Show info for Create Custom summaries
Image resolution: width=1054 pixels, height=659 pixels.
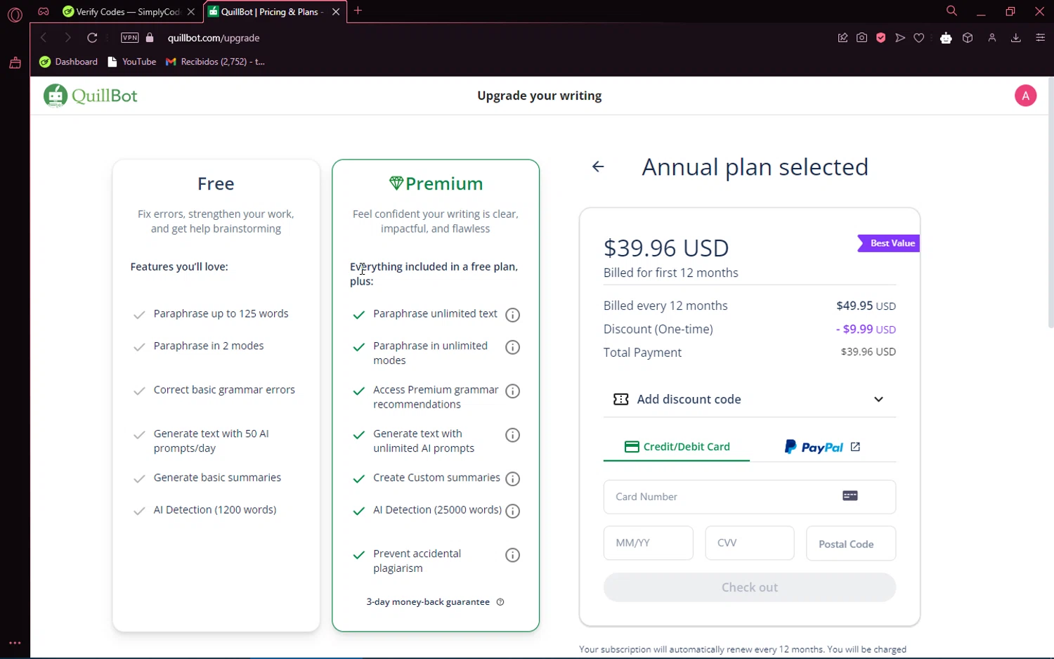[513, 479]
